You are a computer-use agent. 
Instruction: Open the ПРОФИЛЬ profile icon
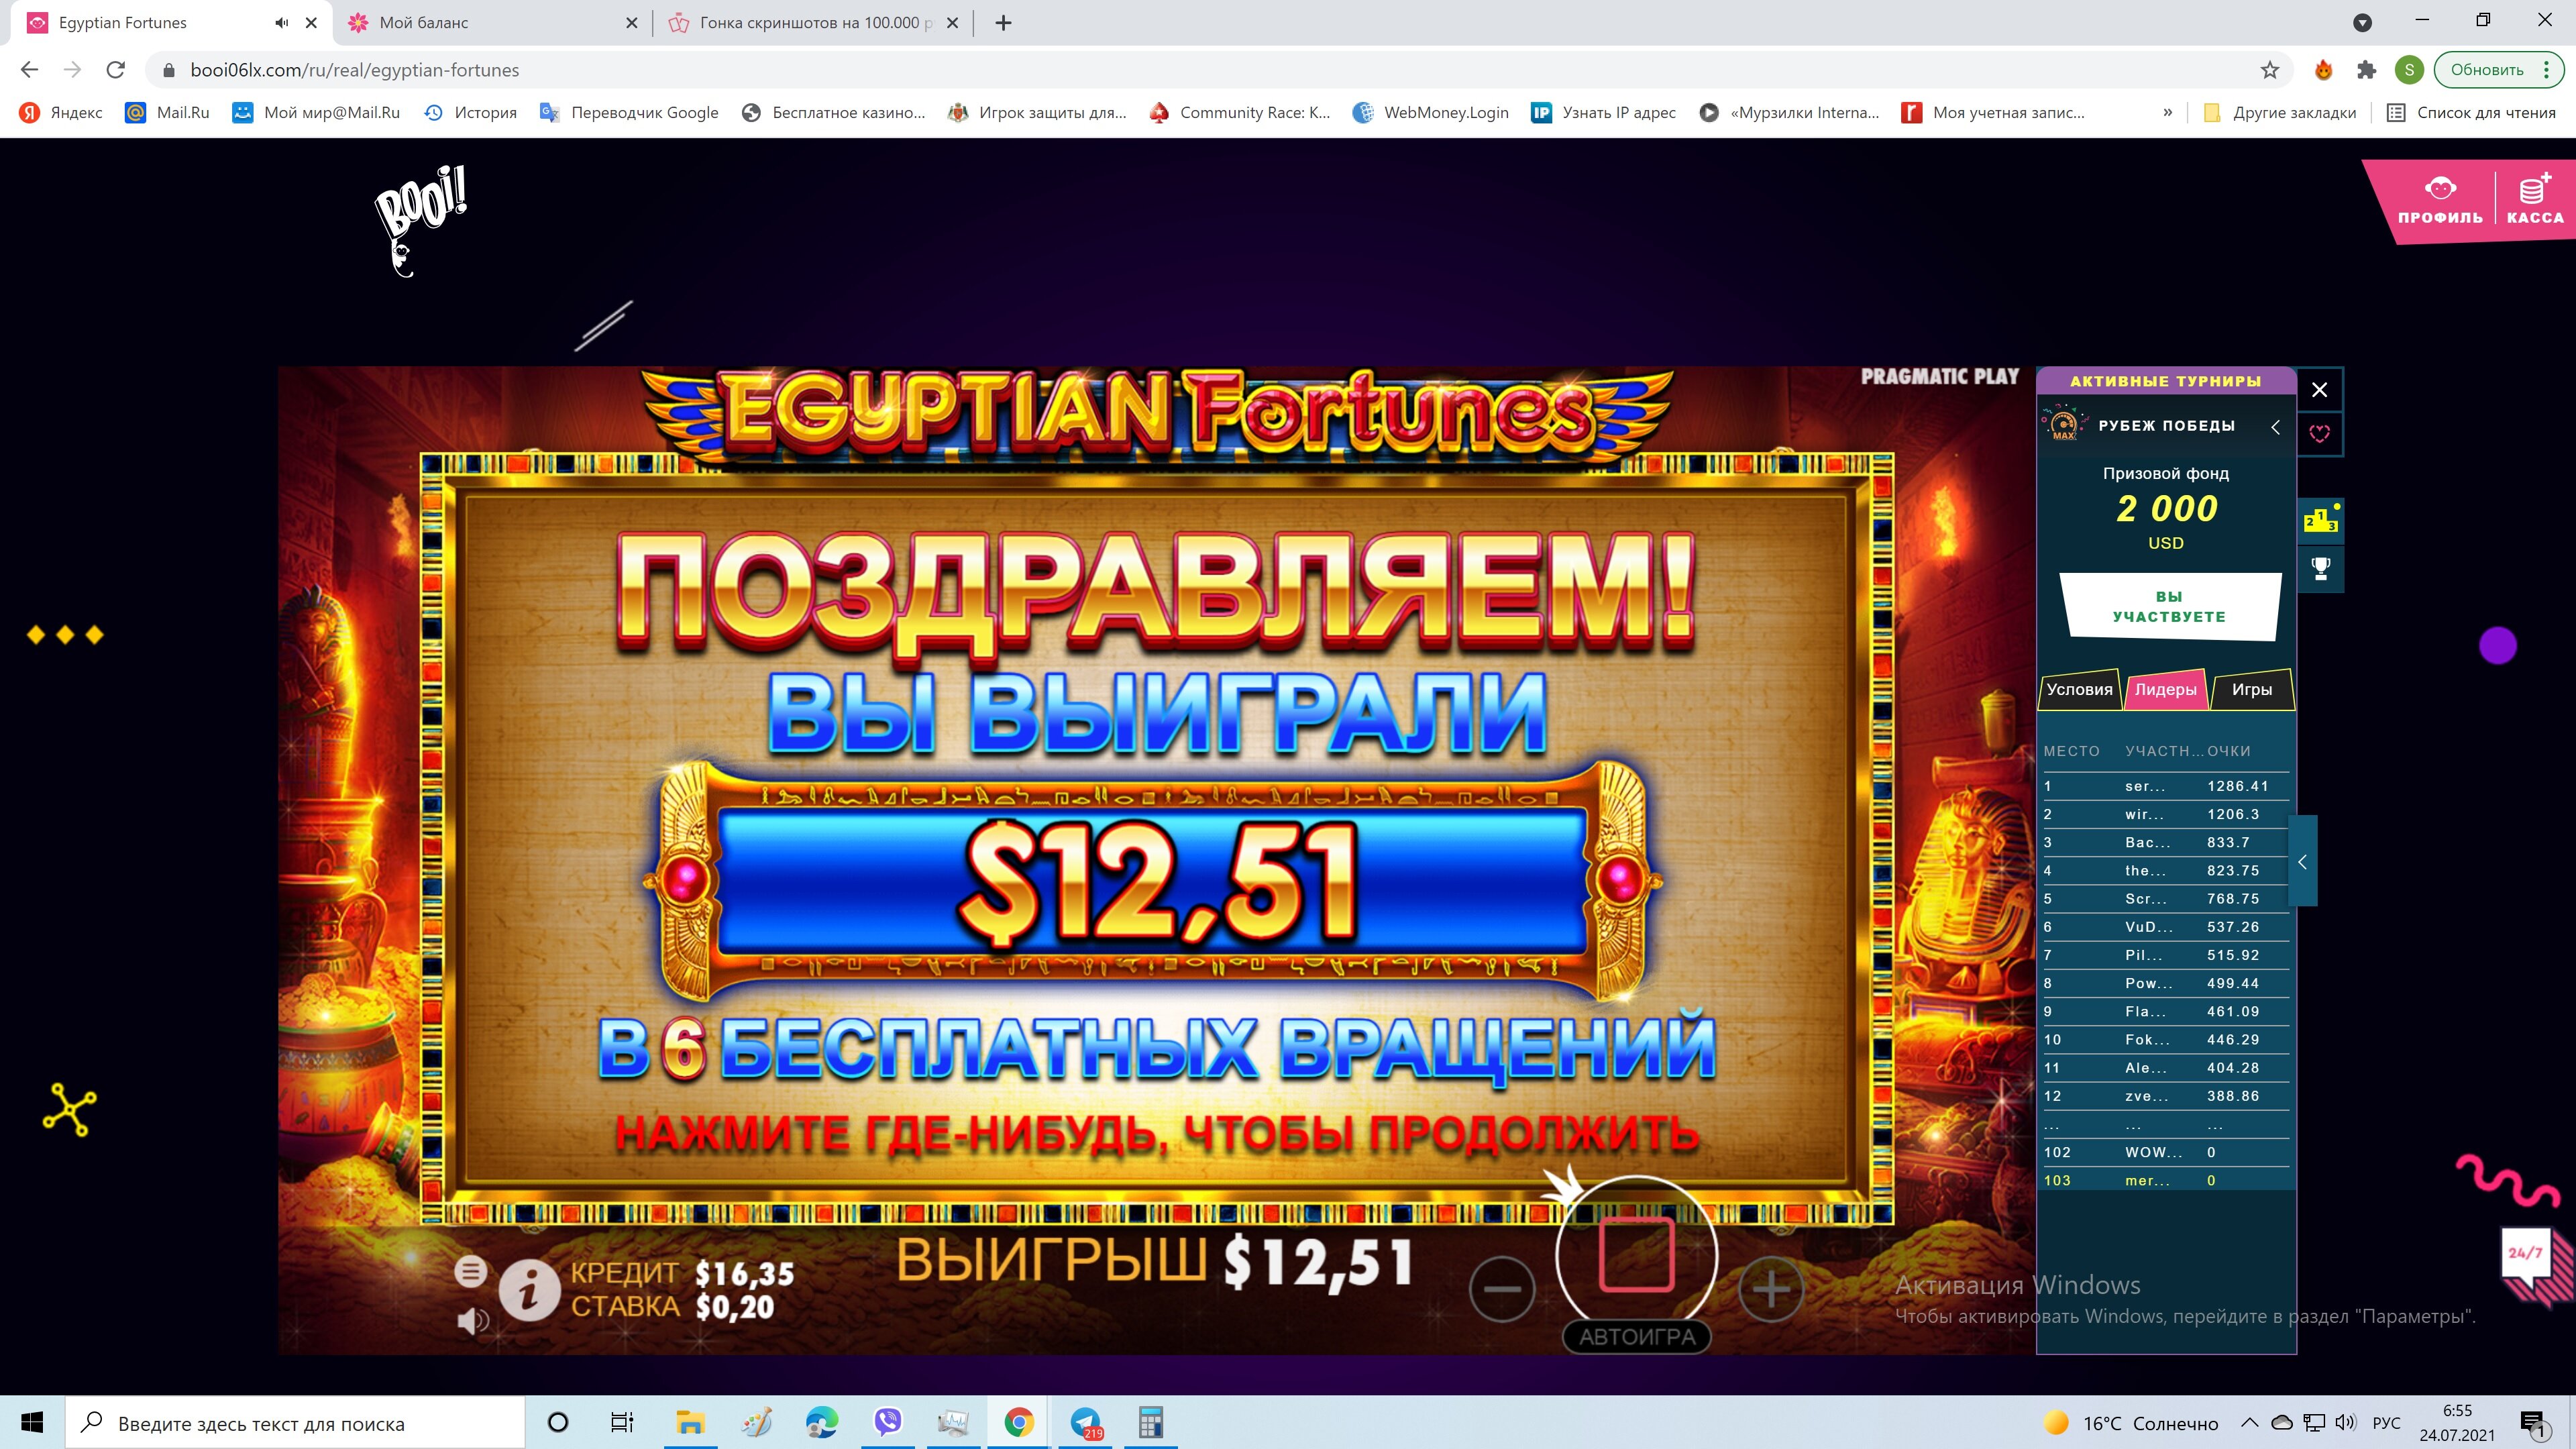2440,200
